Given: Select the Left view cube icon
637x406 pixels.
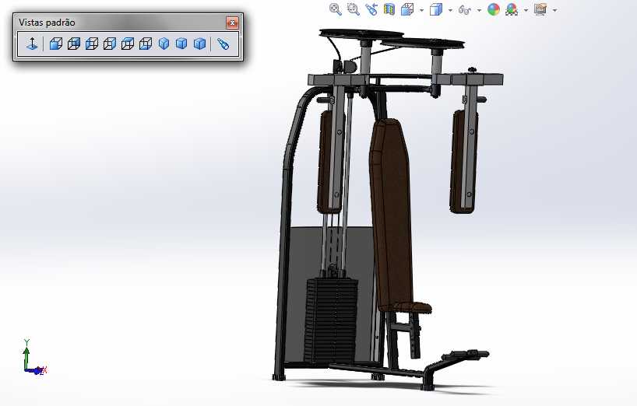Looking at the screenshot, I should (91, 44).
